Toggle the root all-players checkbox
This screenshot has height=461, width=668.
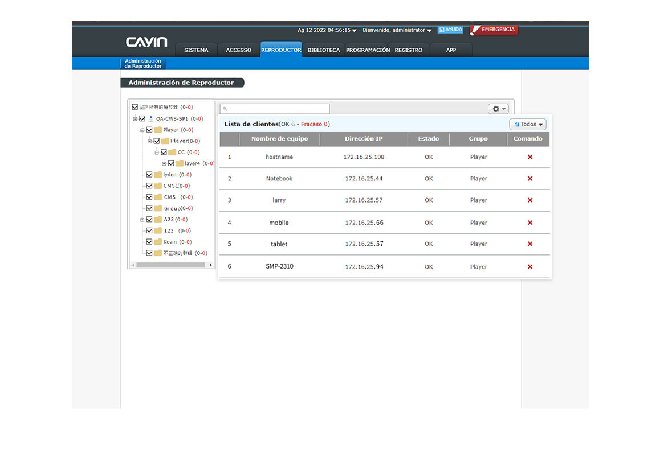pos(135,107)
